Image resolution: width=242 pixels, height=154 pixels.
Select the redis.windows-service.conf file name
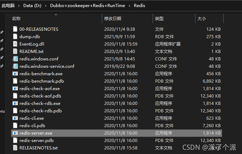click(47, 66)
